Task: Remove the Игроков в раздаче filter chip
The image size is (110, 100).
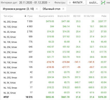Action: pyautogui.click(x=37, y=9)
